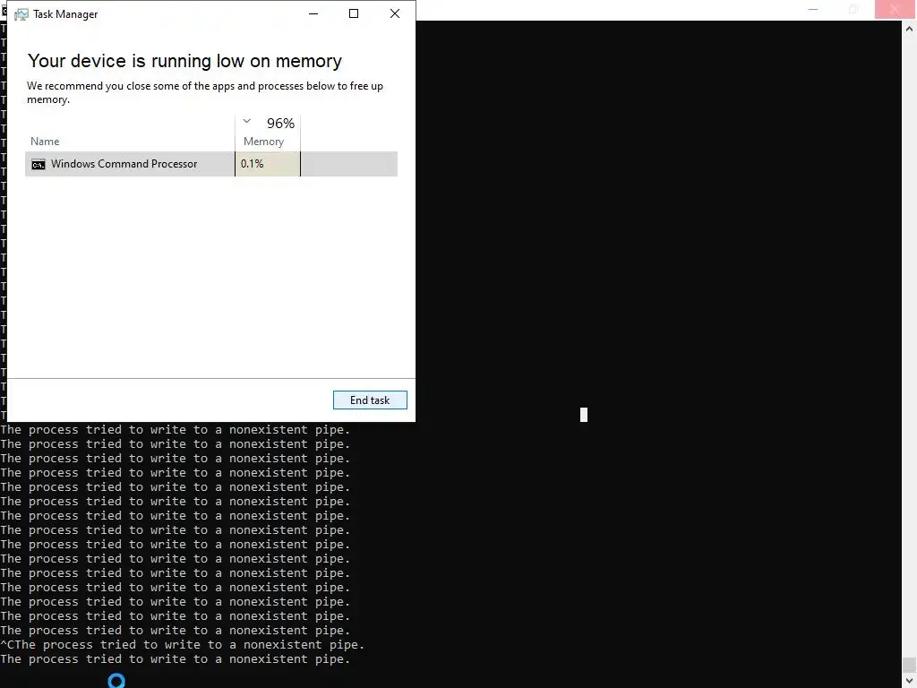This screenshot has width=917, height=688.
Task: Click the Command Processor row icon
Action: (38, 165)
